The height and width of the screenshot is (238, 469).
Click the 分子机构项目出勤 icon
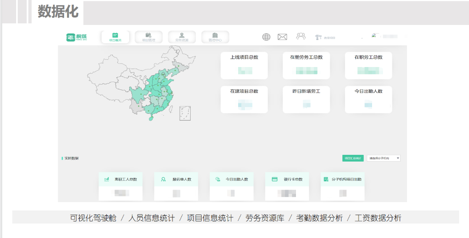coord(325,179)
